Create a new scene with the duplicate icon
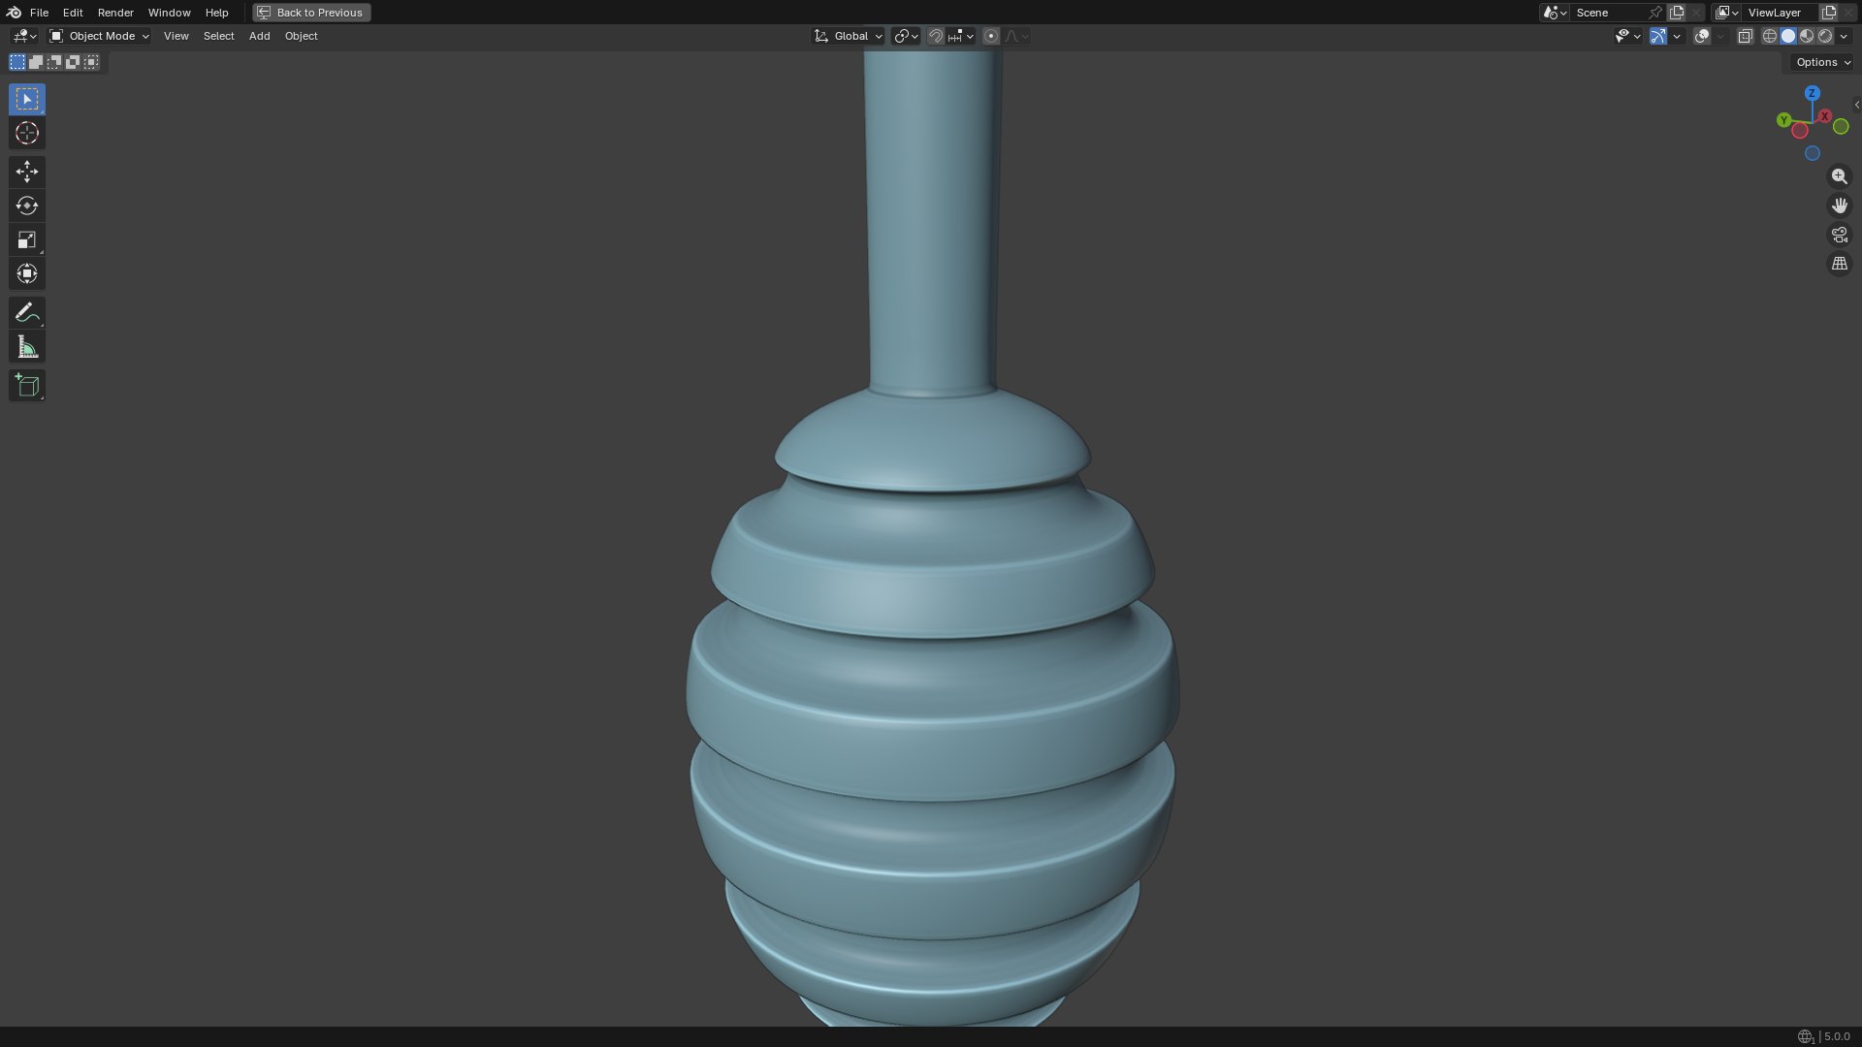The width and height of the screenshot is (1862, 1047). [x=1677, y=13]
